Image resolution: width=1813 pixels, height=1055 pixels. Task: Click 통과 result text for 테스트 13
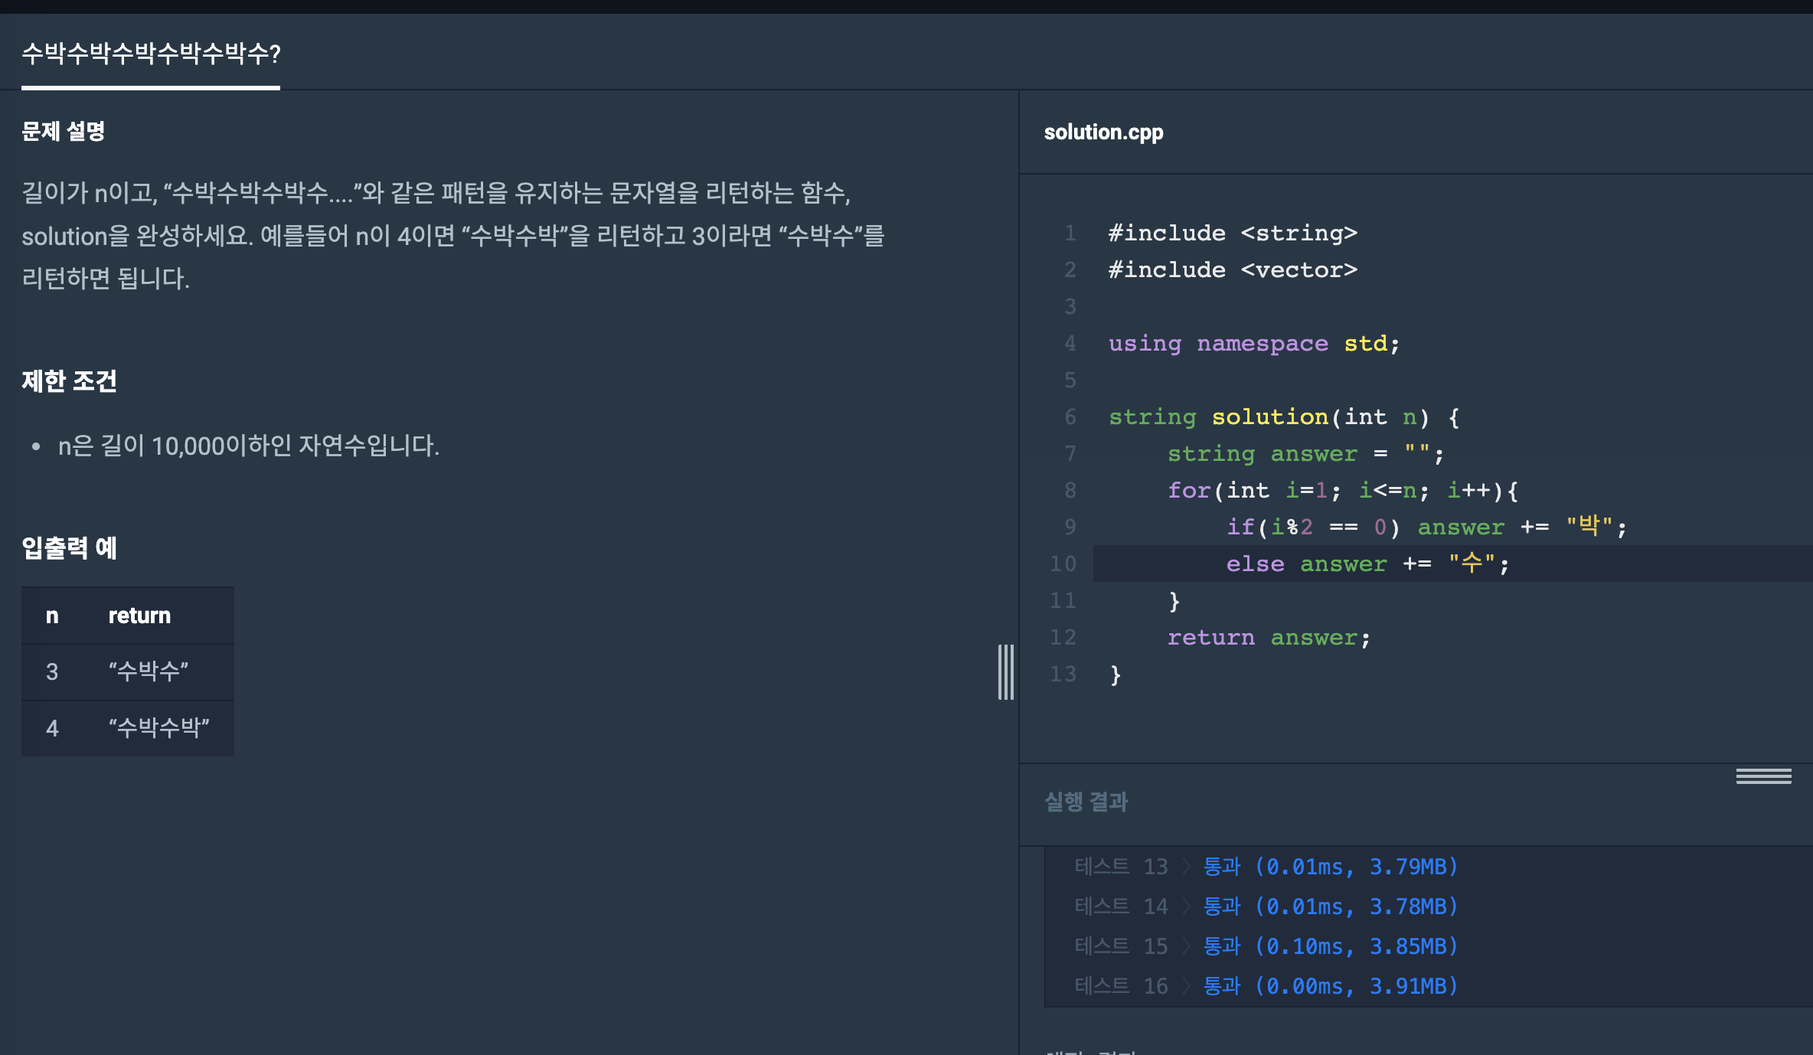pyautogui.click(x=1221, y=867)
